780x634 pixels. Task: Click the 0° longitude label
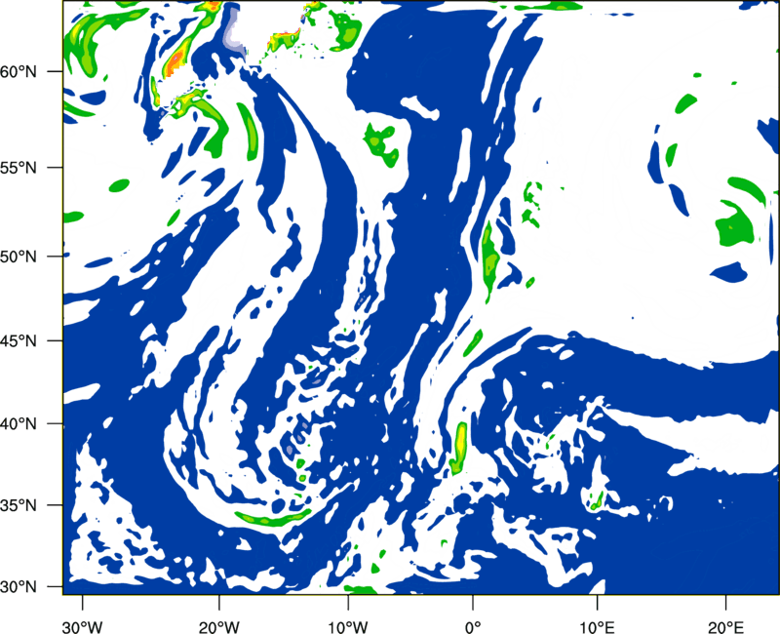pos(473,627)
